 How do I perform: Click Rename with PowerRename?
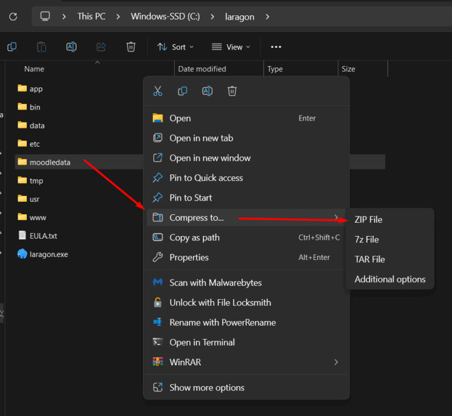coord(247,322)
